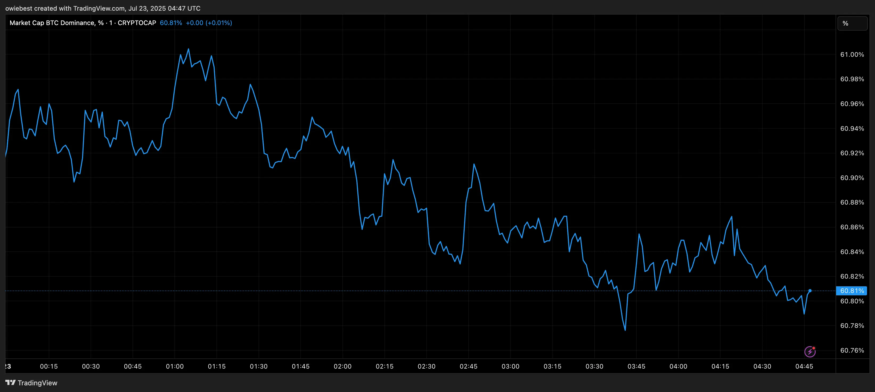Click the 61.00% price axis label
The image size is (875, 392).
(852, 55)
